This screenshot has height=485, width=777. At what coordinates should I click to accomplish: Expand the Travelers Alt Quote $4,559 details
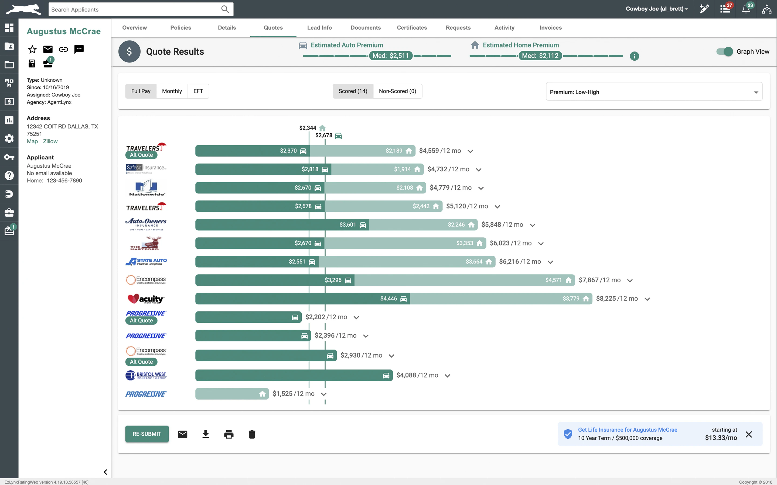470,150
